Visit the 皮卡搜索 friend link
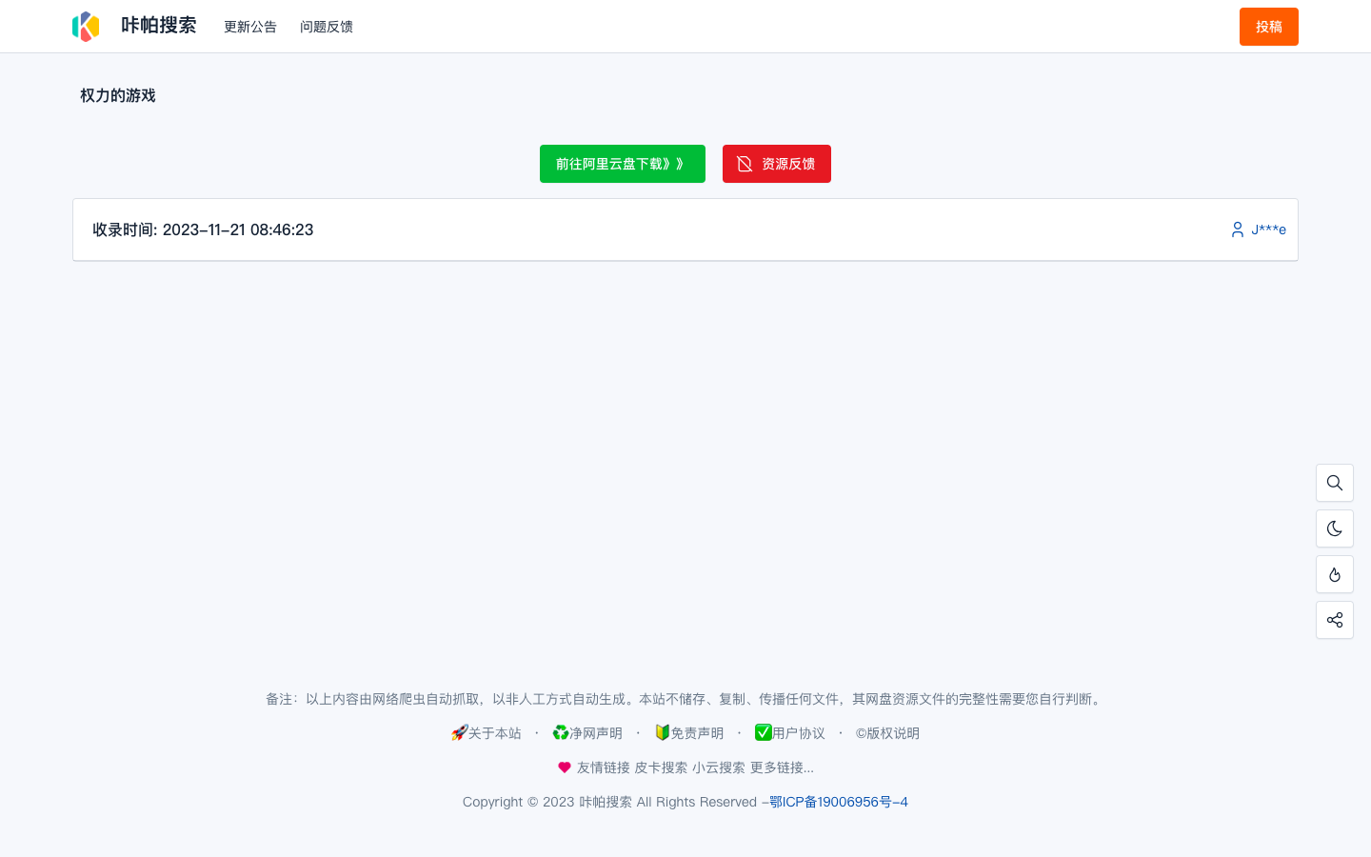The width and height of the screenshot is (1371, 857). coord(661,767)
